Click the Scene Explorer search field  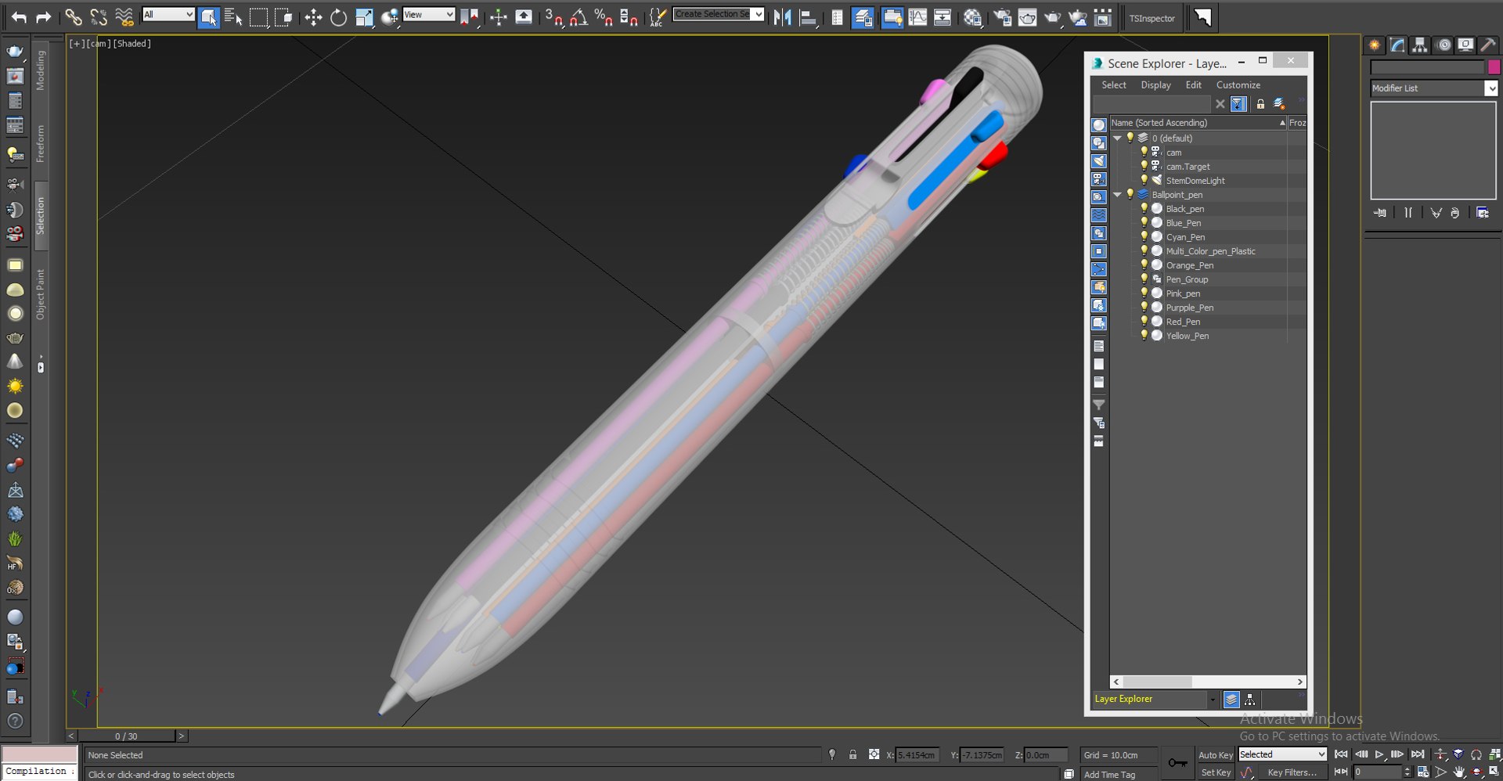click(x=1152, y=104)
